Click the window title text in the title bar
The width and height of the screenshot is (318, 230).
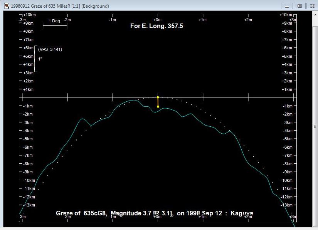tap(60, 6)
